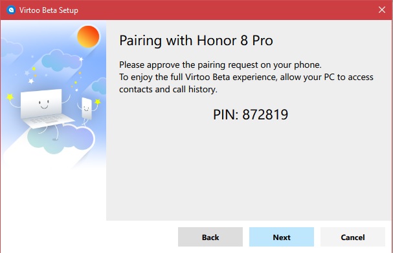Click the yellow star held by laptop
This screenshot has width=393, height=253.
click(10, 97)
